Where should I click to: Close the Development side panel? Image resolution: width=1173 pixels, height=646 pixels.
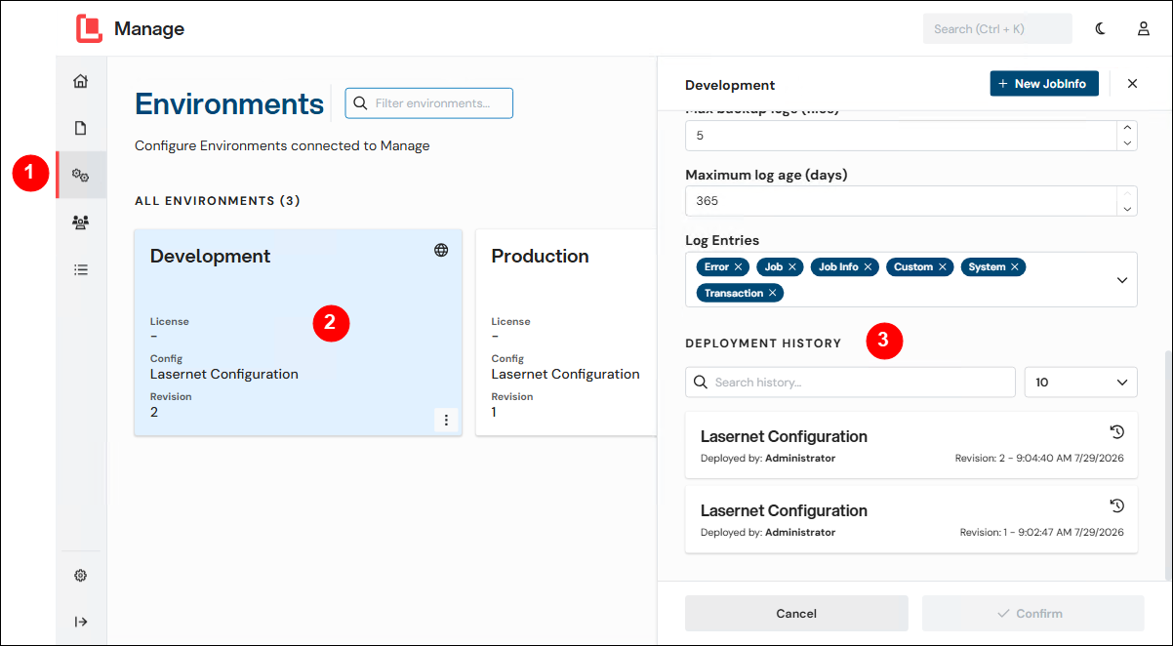click(x=1132, y=84)
